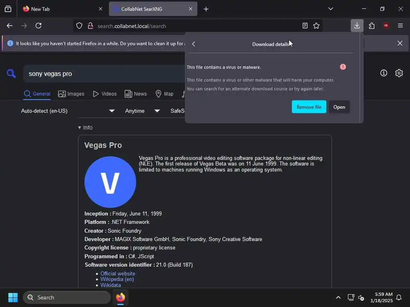Open Auto-detect (en-US) language dropdown

(x=68, y=111)
